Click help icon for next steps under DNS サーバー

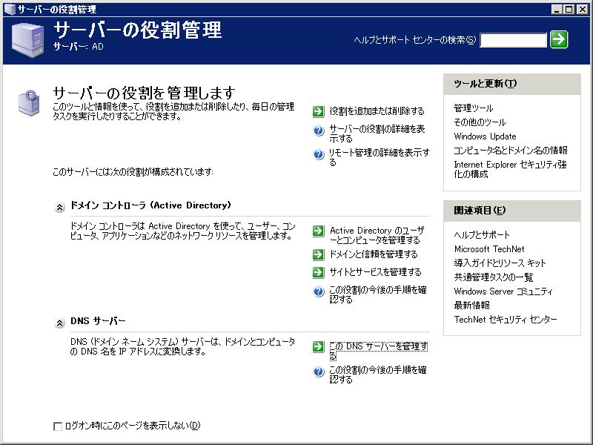click(x=319, y=372)
